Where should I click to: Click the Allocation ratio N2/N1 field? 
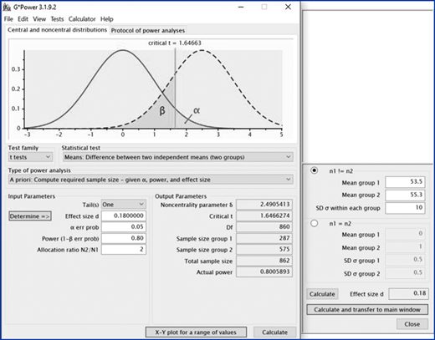(124, 249)
